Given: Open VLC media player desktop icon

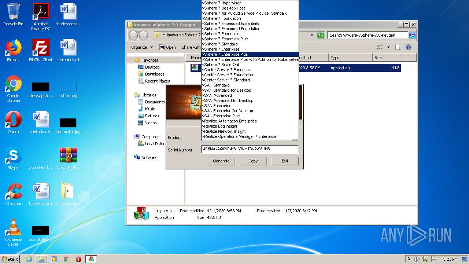Looking at the screenshot, I should click(x=13, y=232).
